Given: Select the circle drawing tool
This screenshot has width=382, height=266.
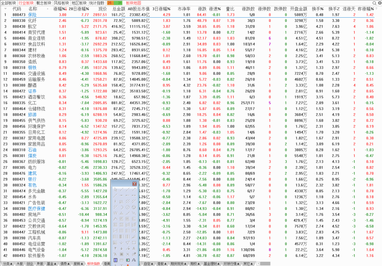Looking at the screenshot, I should tap(128, 207).
